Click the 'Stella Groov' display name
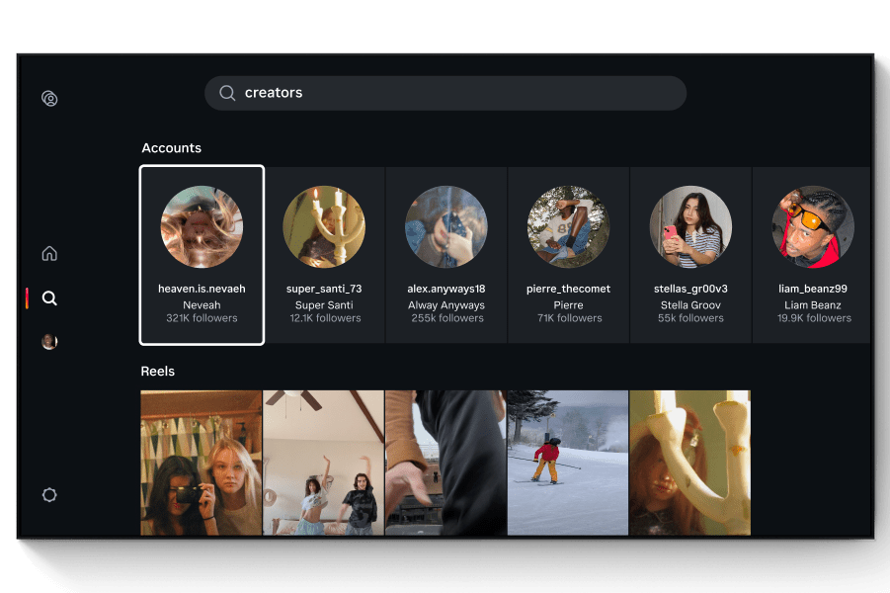Screen dimensions: 890x593 coord(690,305)
